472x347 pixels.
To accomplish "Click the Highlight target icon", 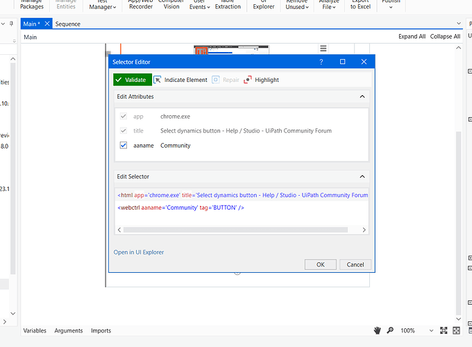I will (x=247, y=80).
